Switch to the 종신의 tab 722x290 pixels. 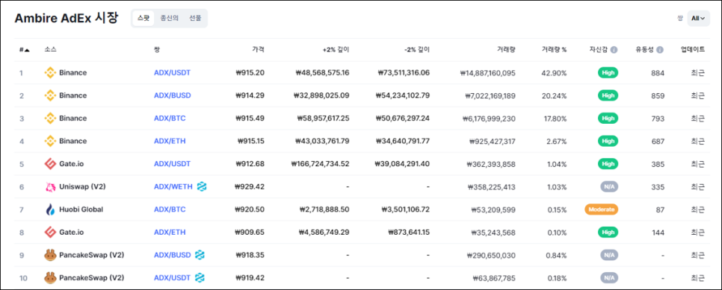170,19
